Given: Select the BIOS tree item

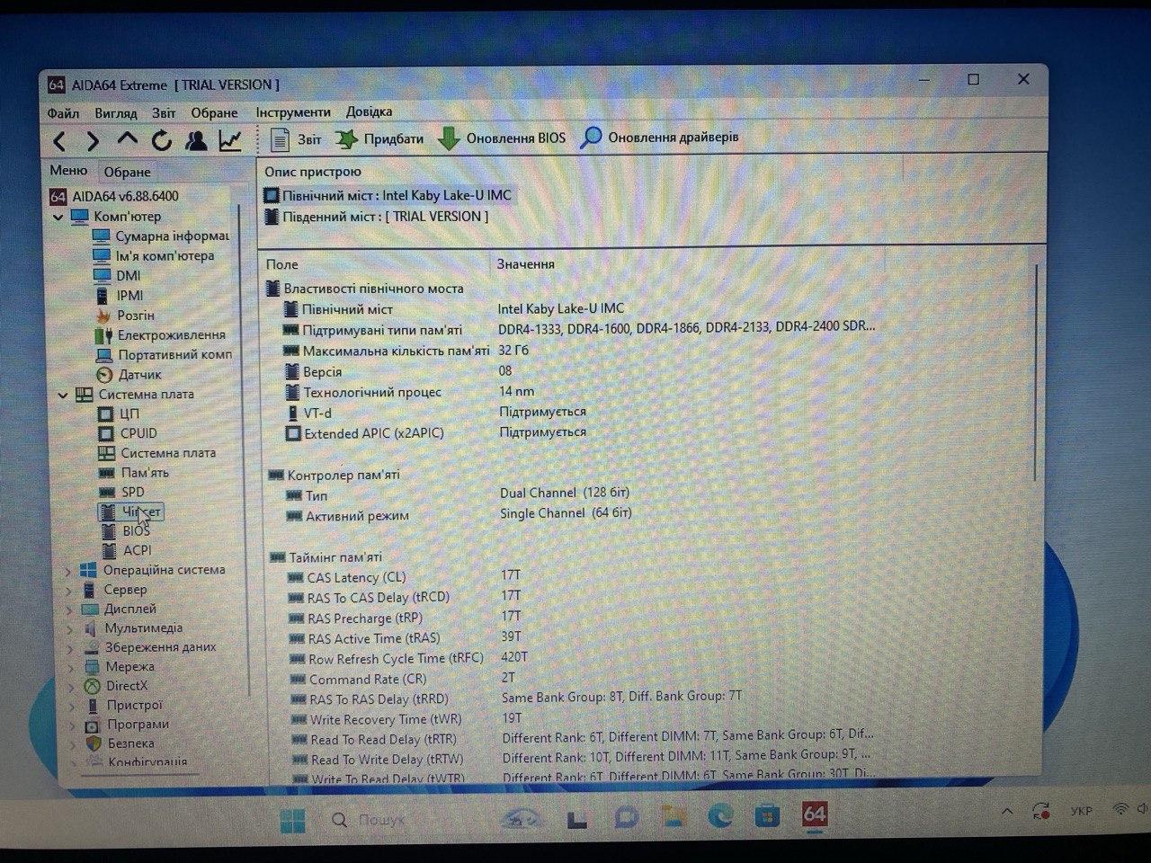Looking at the screenshot, I should (124, 531).
